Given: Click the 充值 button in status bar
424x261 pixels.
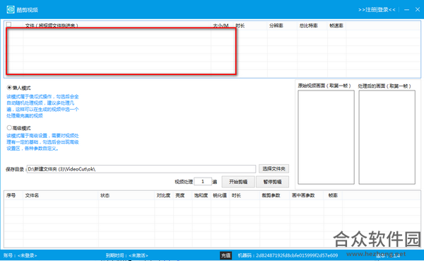Looking at the screenshot, I should click(226, 255).
